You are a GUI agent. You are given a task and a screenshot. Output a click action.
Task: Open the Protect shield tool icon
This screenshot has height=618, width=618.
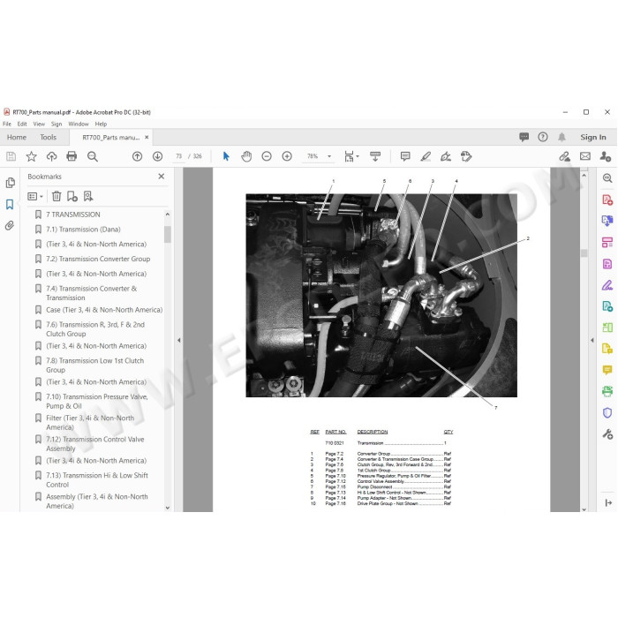click(x=607, y=412)
